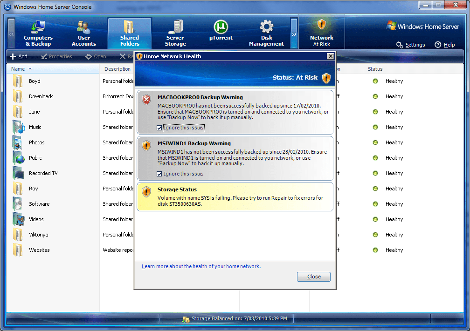Select the Roy folder icon

click(x=18, y=189)
